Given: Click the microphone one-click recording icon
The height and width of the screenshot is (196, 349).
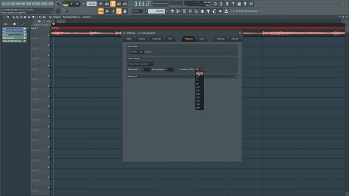Looking at the screenshot, I should tap(227, 4).
